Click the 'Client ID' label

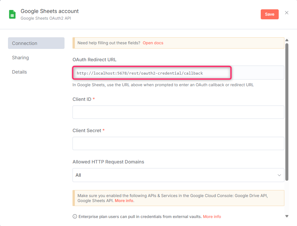click(x=82, y=99)
